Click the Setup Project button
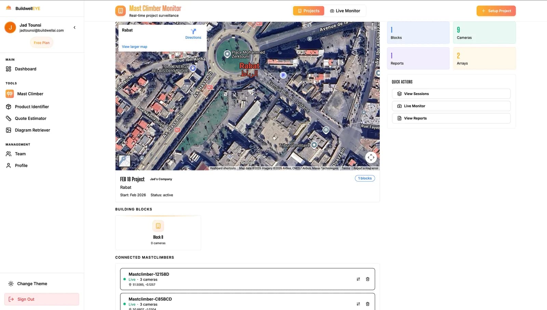The image size is (547, 310). point(496,11)
